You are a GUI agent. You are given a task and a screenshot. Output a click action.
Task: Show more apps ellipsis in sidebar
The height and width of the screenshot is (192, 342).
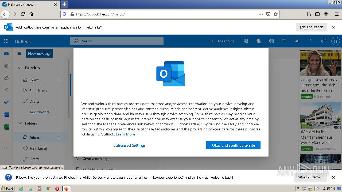(x=6, y=148)
